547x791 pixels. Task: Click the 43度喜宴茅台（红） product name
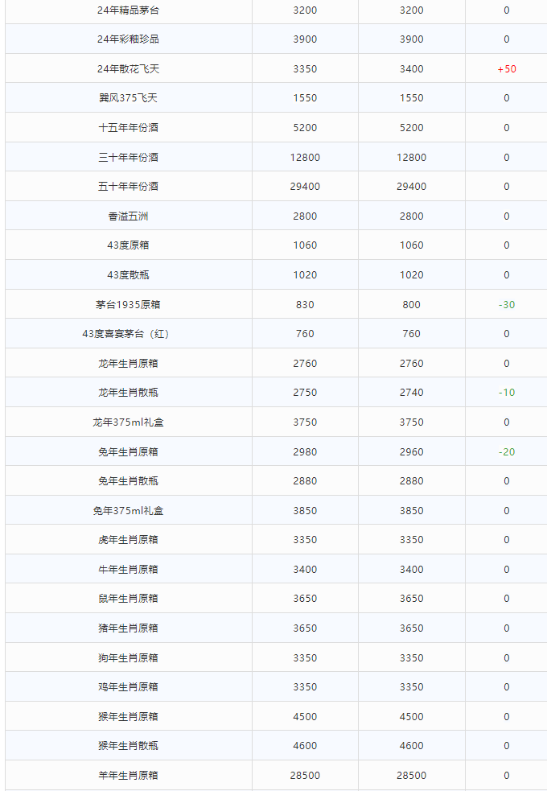pos(125,334)
